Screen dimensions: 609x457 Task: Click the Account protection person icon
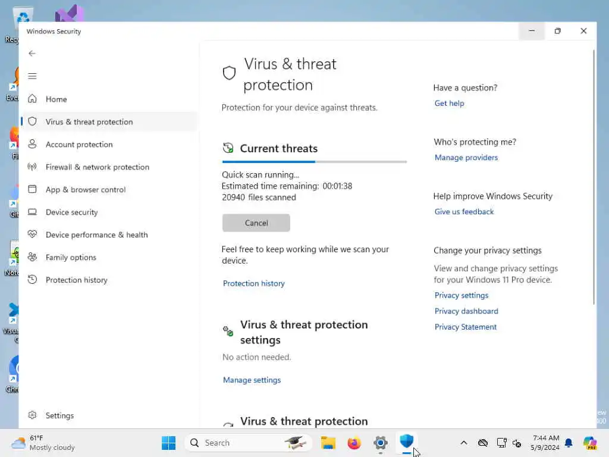click(x=32, y=144)
